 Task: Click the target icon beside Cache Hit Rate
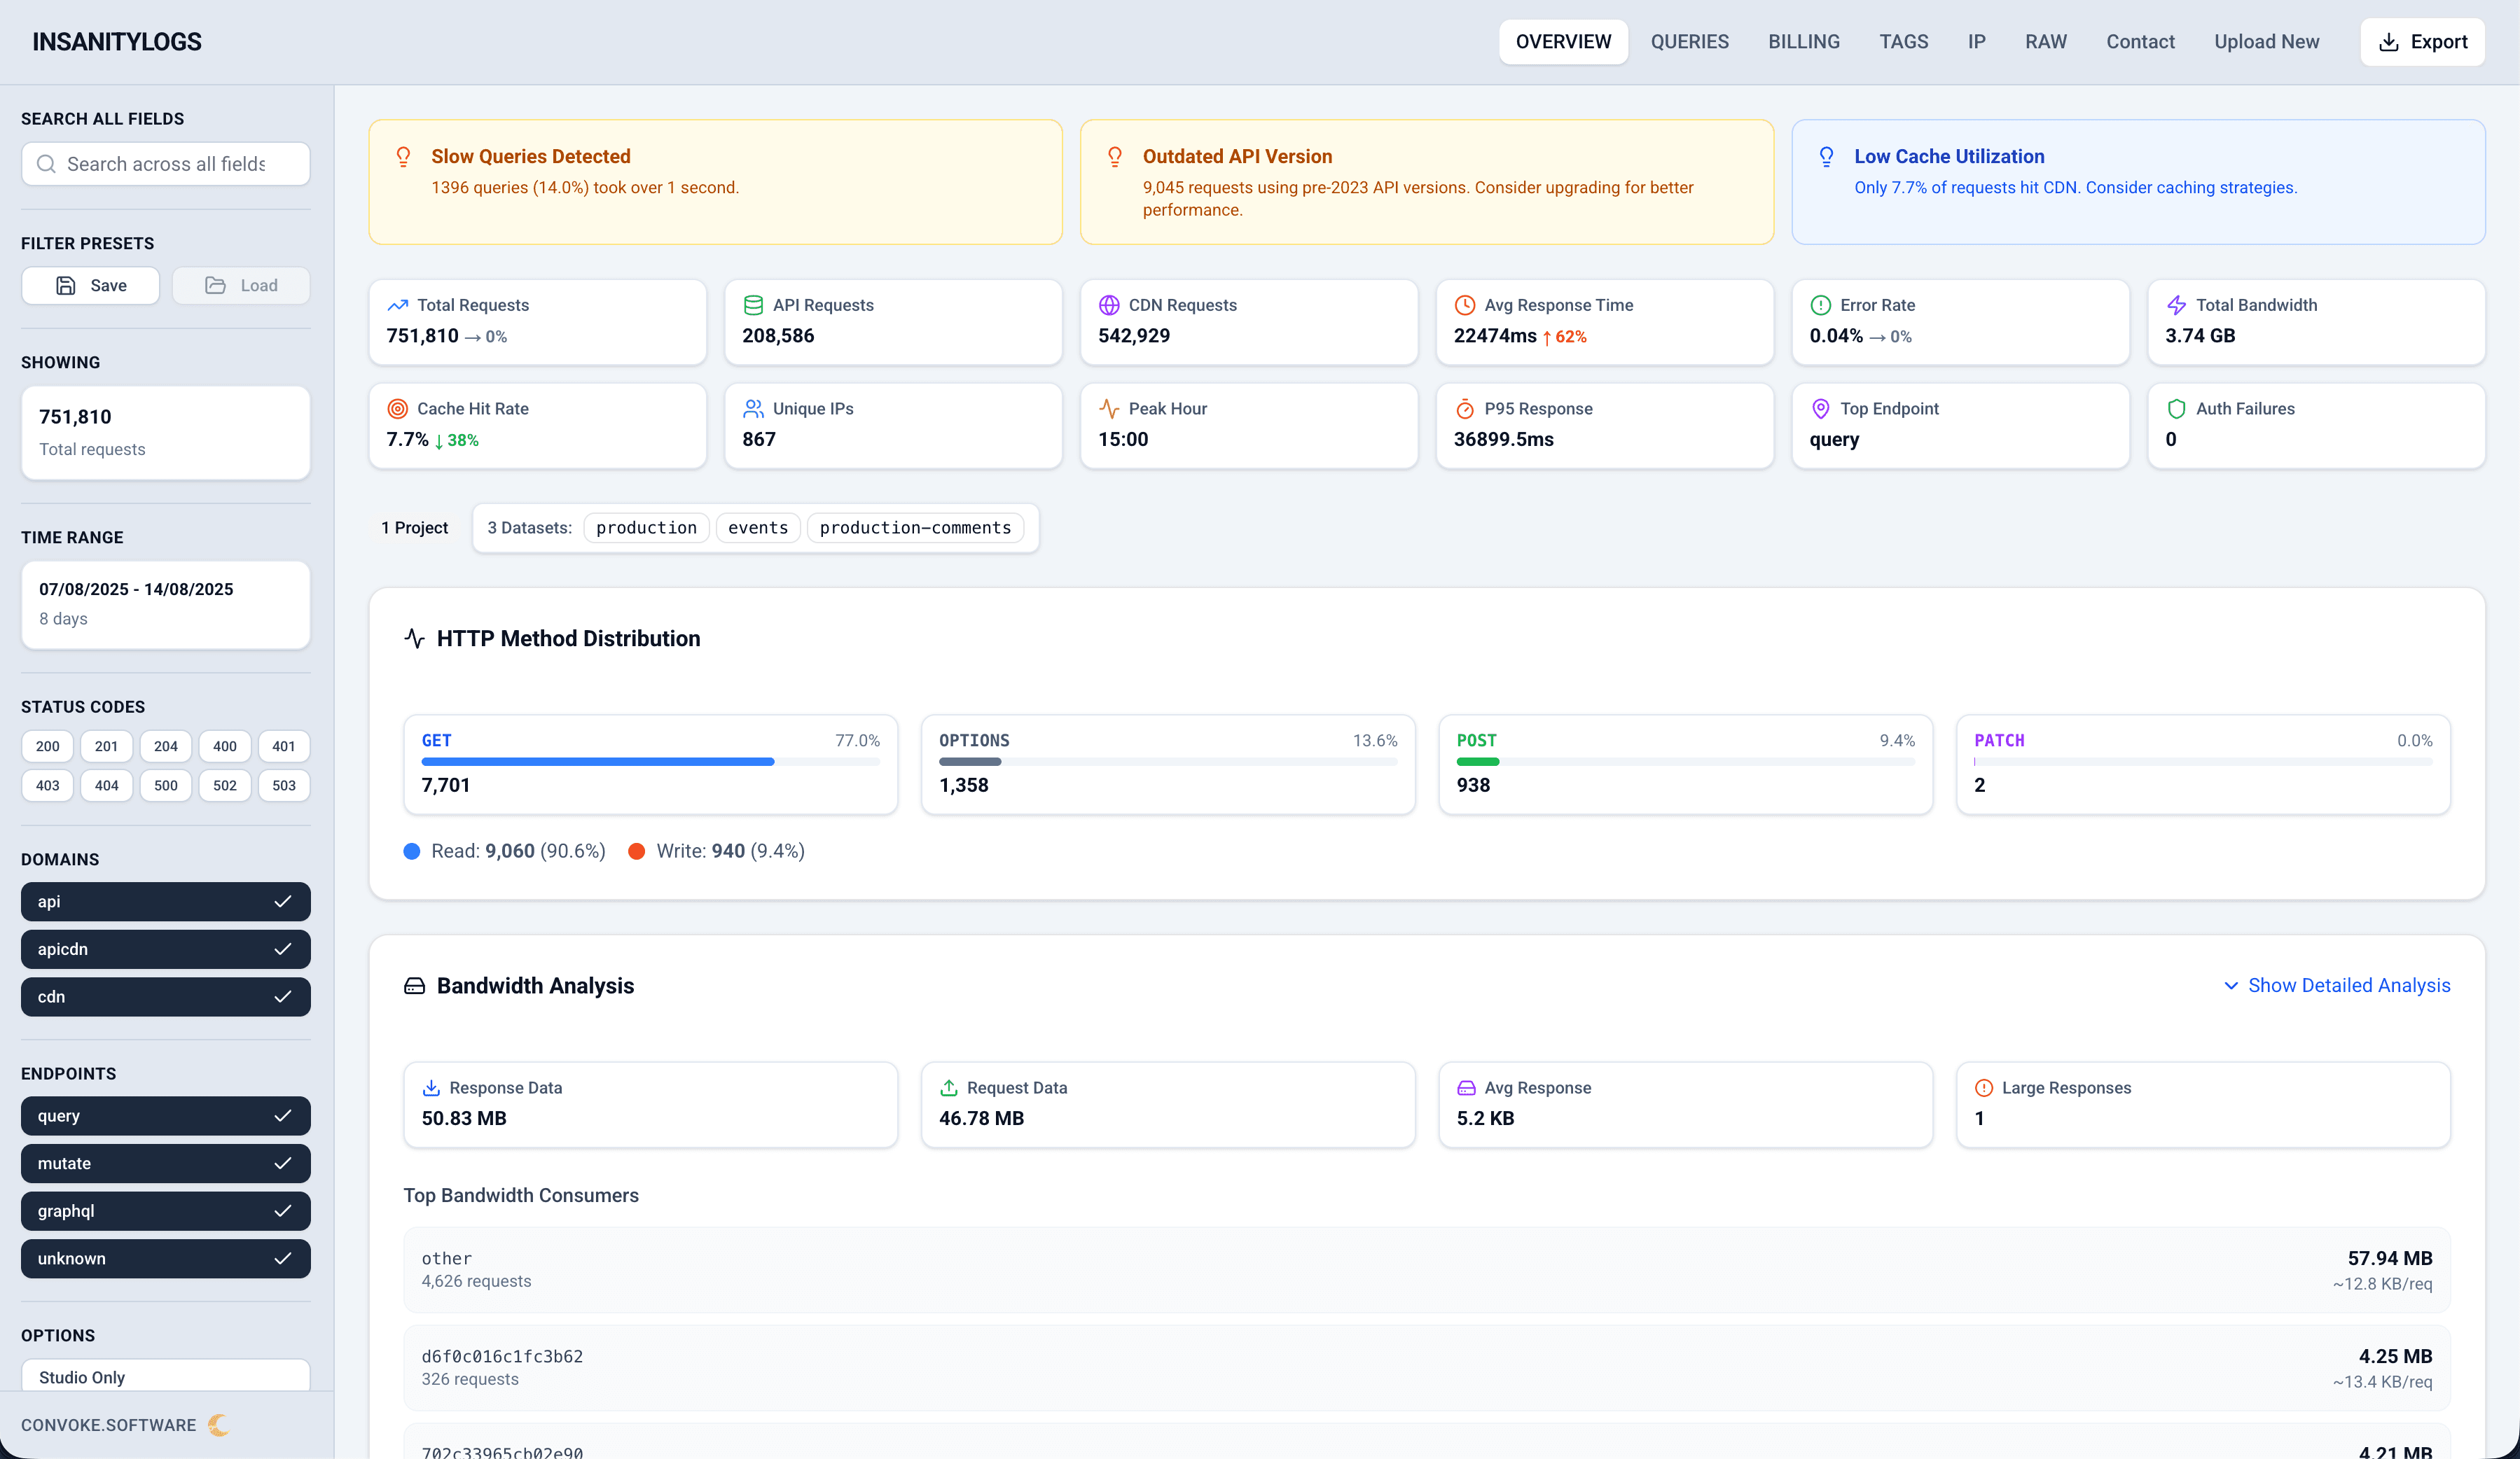pyautogui.click(x=397, y=407)
